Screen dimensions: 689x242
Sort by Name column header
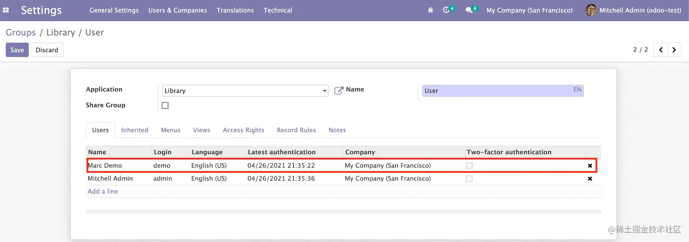pyautogui.click(x=119, y=152)
